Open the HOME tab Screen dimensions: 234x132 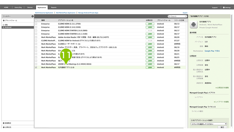pyautogui.click(x=6, y=7)
